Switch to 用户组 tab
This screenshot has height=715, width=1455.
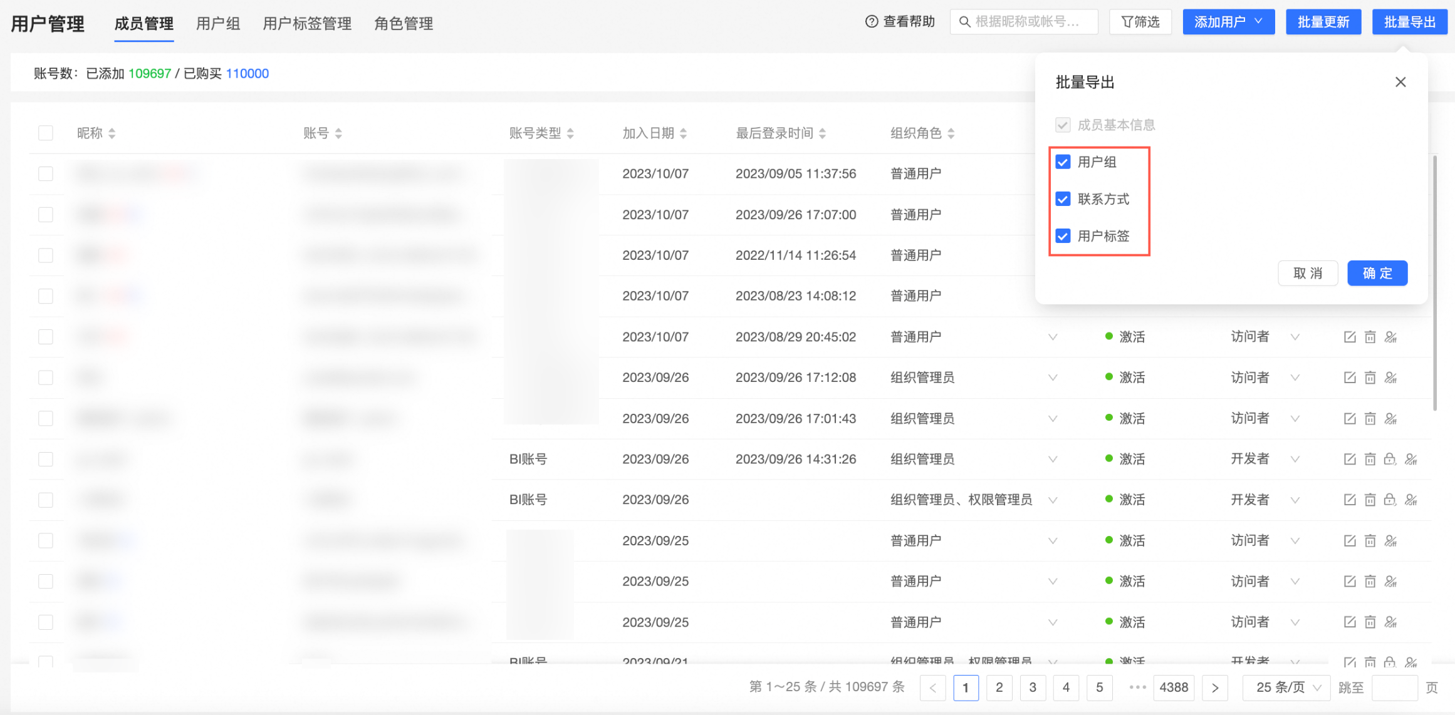tap(218, 24)
